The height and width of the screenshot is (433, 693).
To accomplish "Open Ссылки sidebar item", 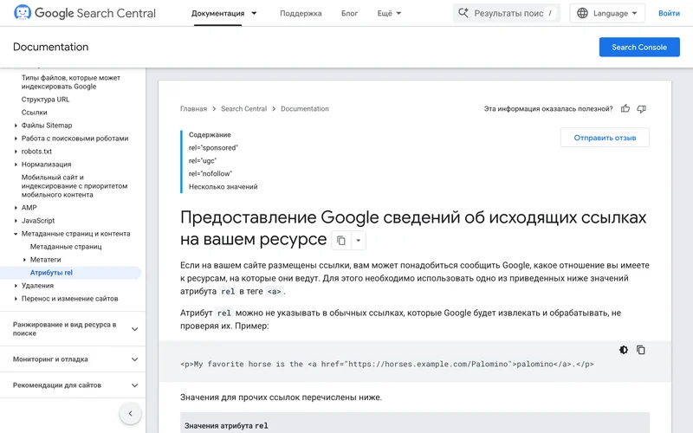I will point(34,113).
